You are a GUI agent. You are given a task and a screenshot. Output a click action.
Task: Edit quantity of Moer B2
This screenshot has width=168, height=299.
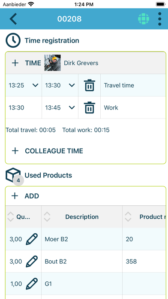tap(32, 239)
